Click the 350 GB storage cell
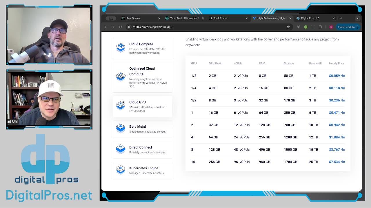Viewport: 371px width, 208px height. point(290,113)
